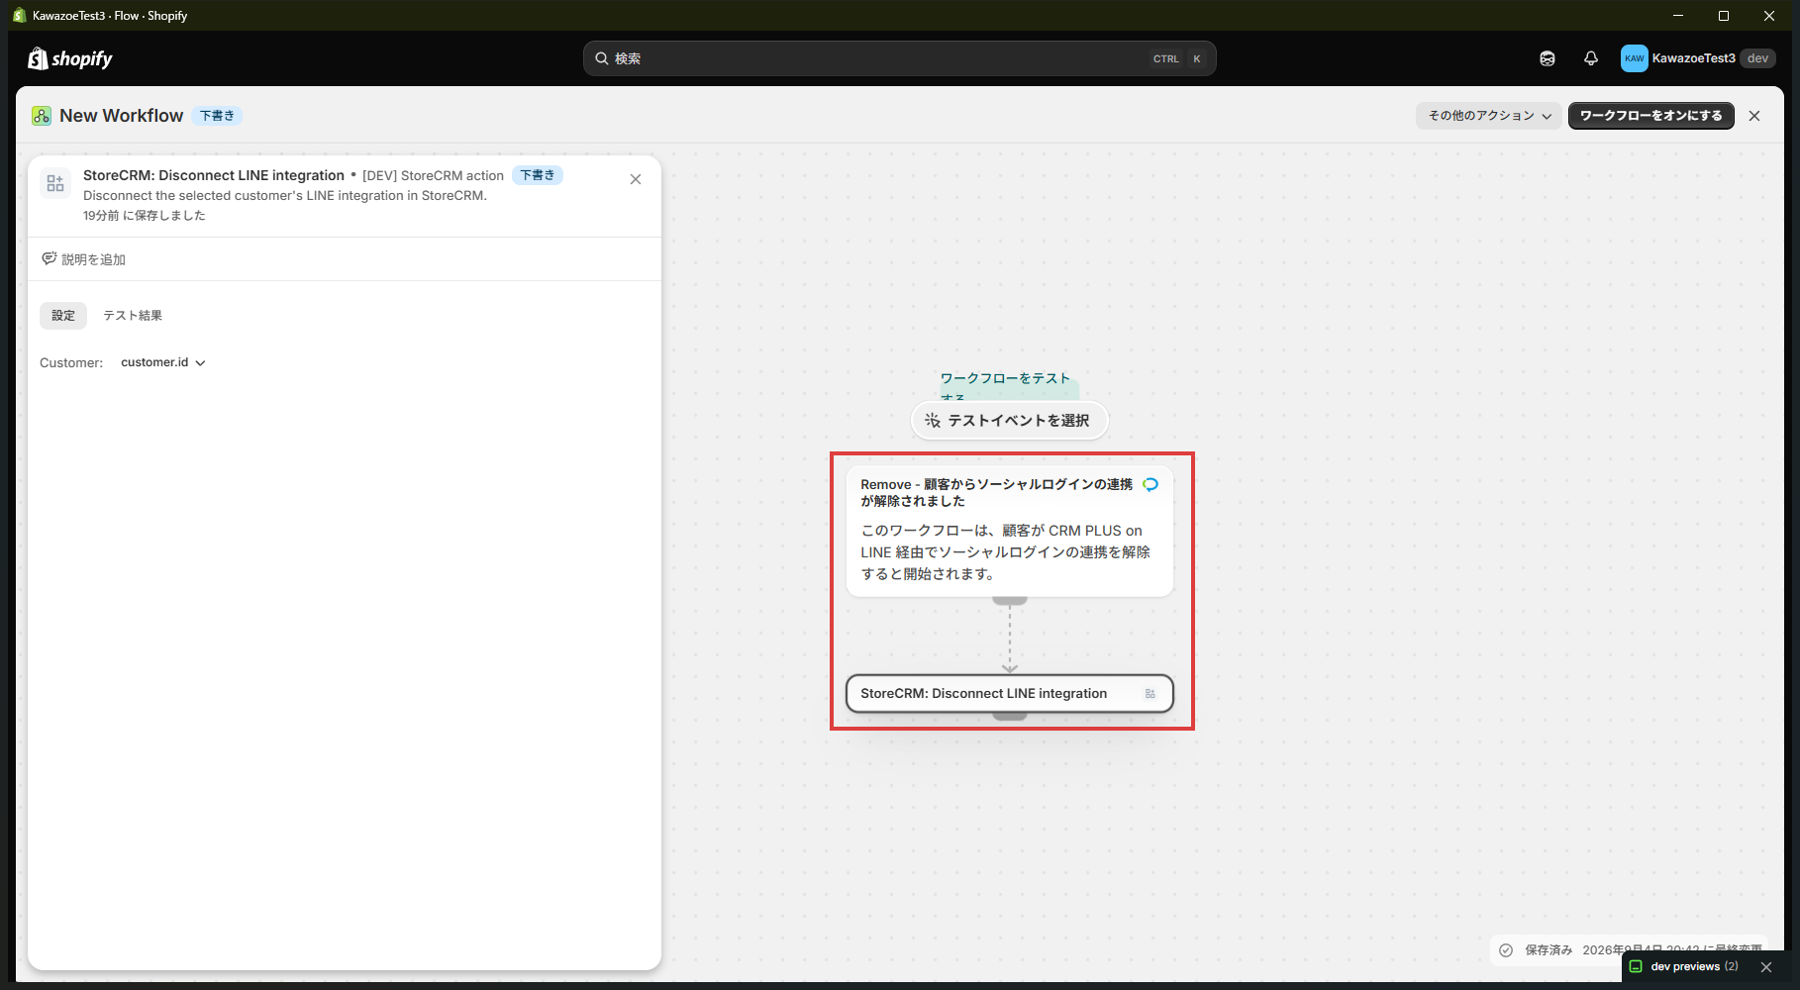This screenshot has width=1800, height=990.
Task: Click 説明を追加 link
Action: (x=93, y=259)
